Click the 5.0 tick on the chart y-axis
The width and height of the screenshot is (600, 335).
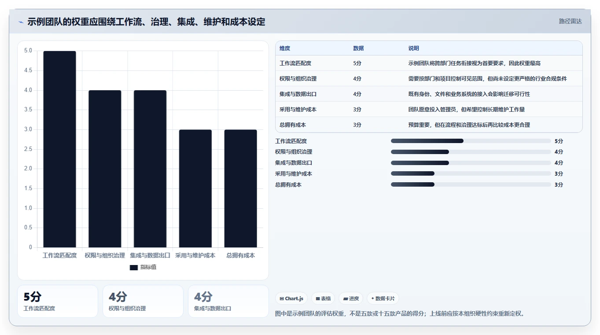coord(28,51)
